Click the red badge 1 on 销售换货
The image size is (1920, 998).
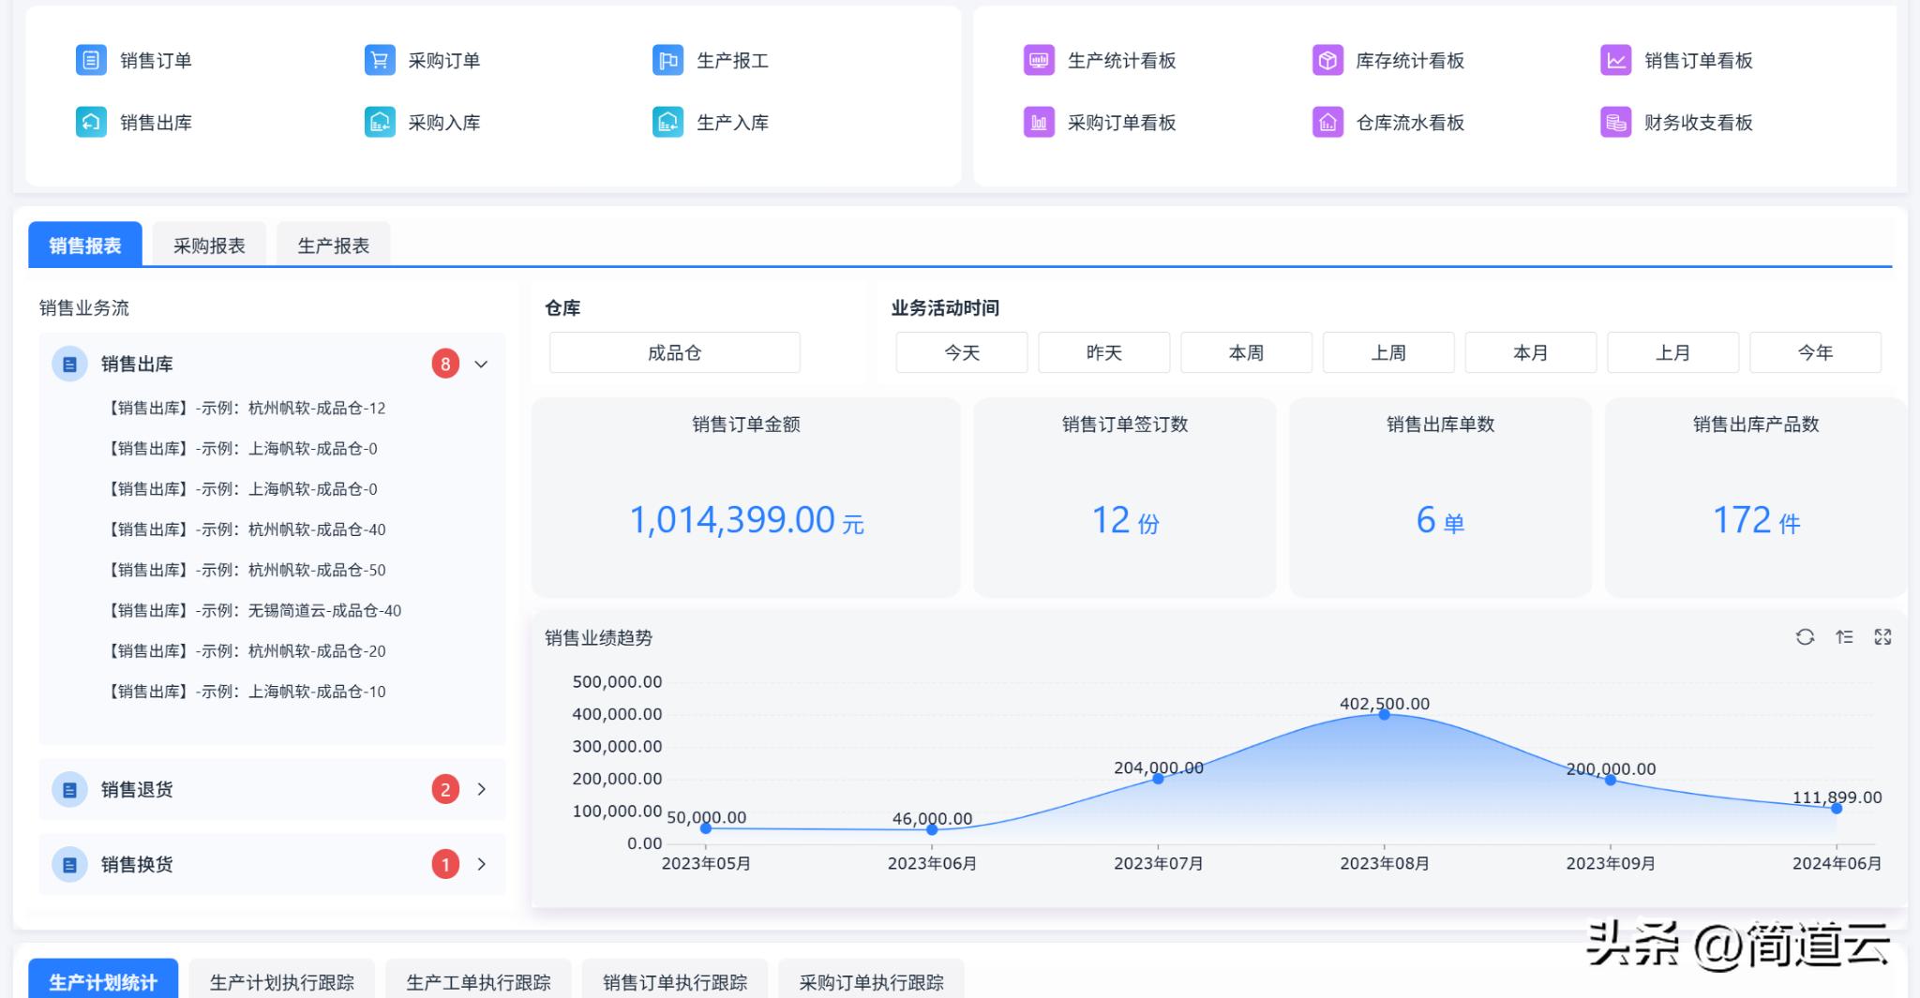pyautogui.click(x=445, y=864)
